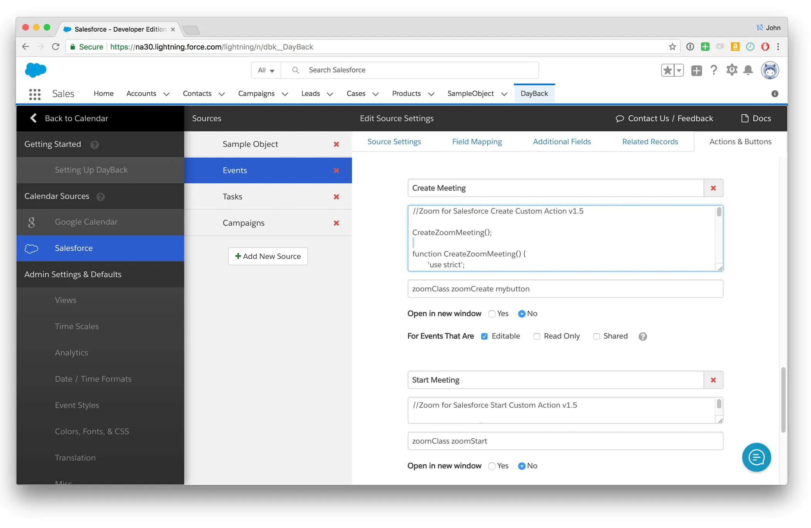Open the DayBack navigation tab
This screenshot has height=528, width=811.
click(x=534, y=93)
